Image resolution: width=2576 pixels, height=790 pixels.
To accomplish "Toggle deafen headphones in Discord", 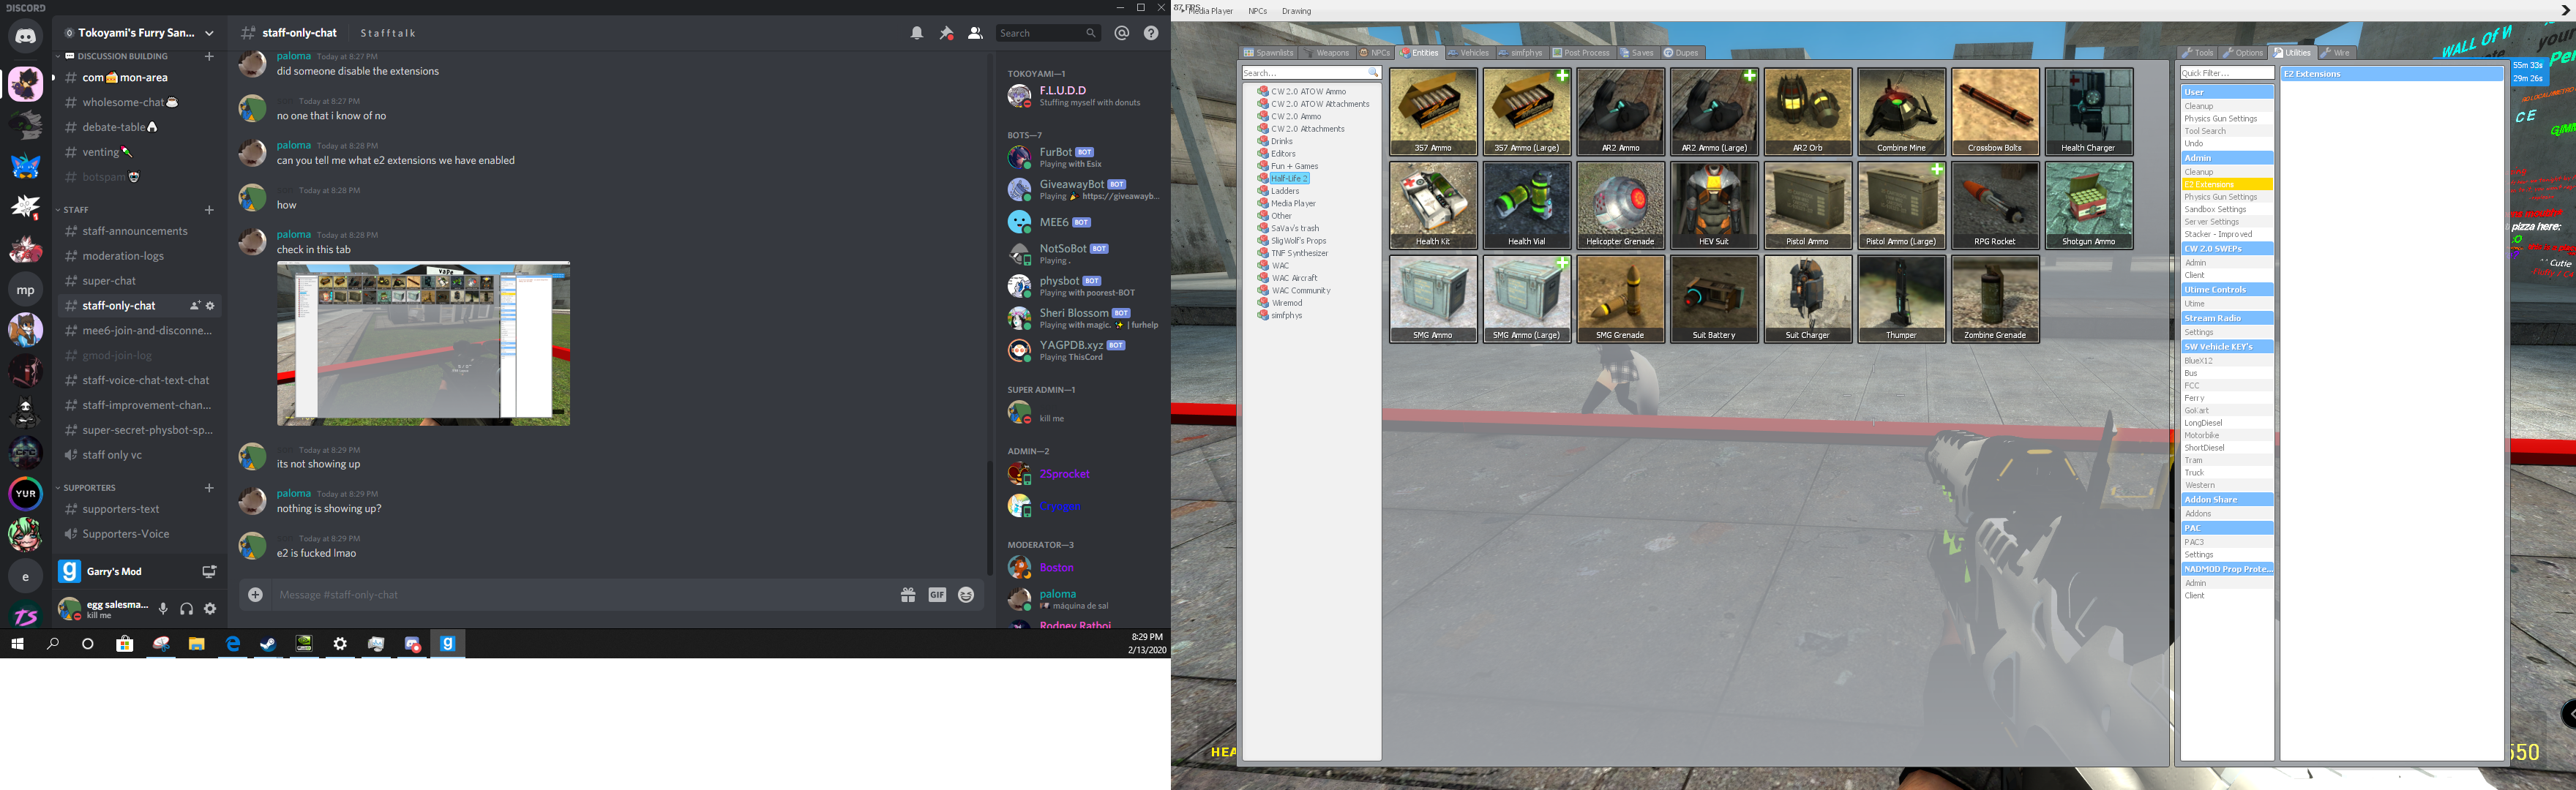I will (186, 608).
